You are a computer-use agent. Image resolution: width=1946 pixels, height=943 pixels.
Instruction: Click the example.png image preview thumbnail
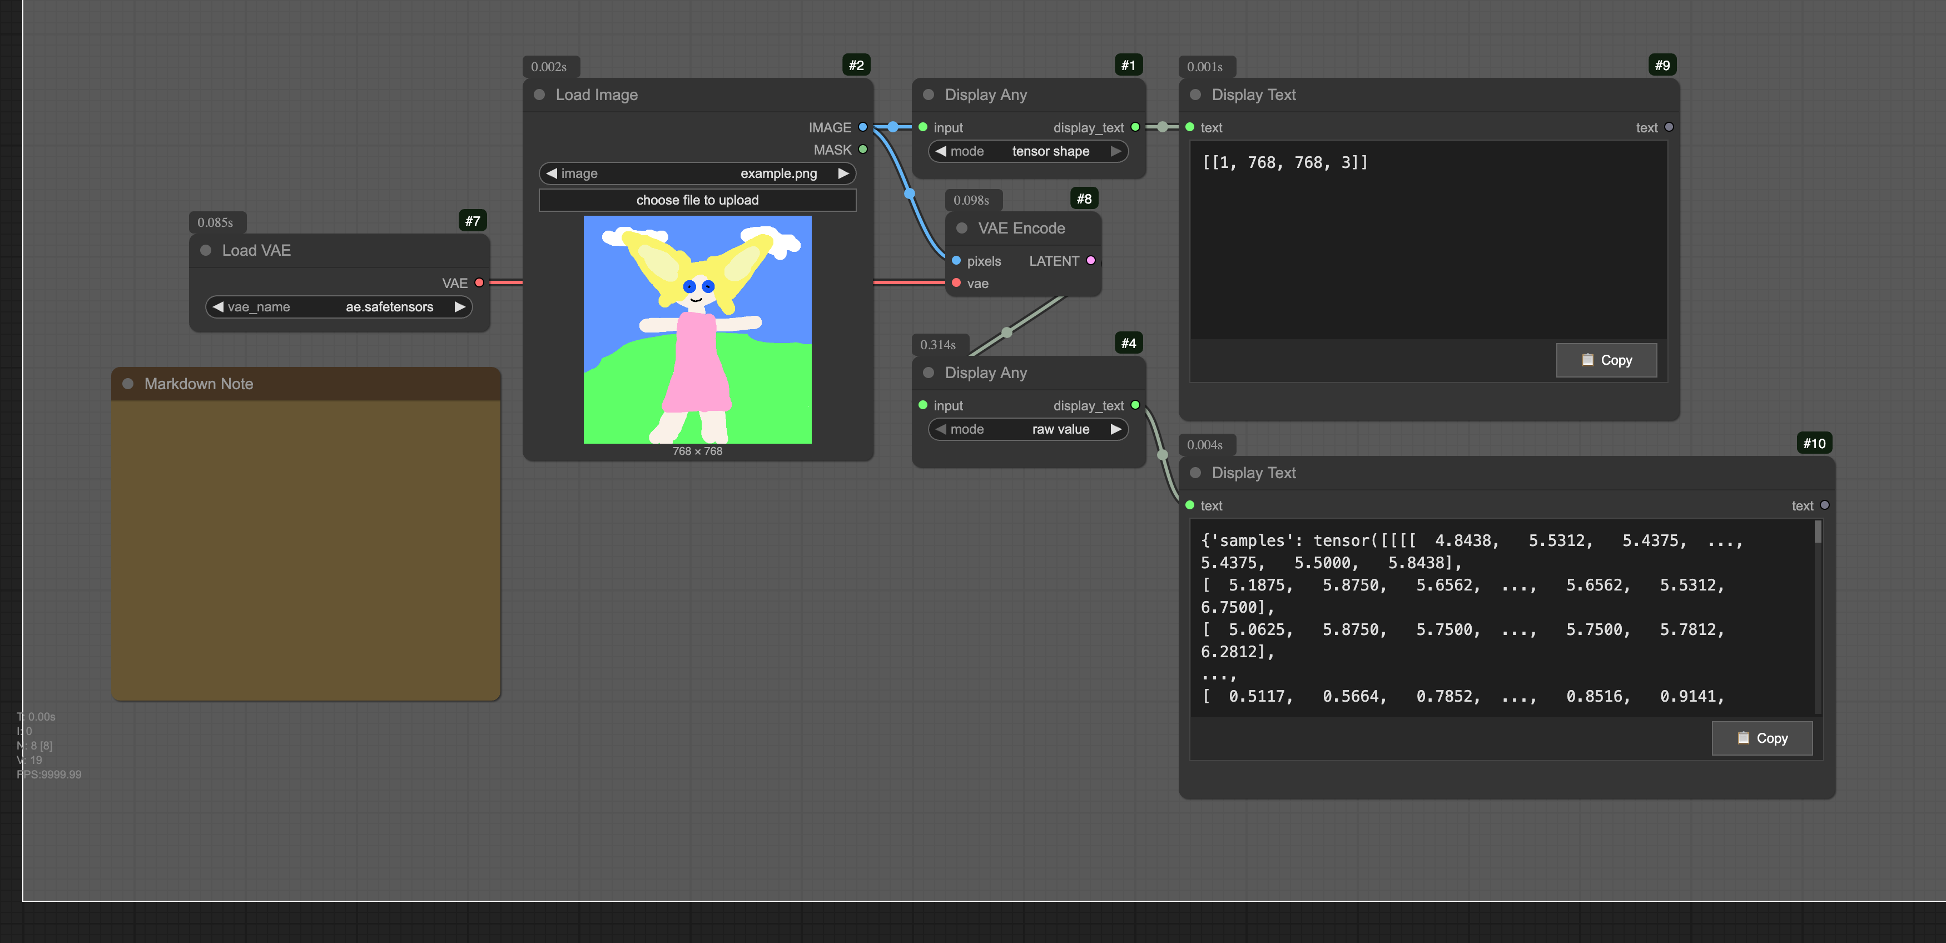(697, 330)
